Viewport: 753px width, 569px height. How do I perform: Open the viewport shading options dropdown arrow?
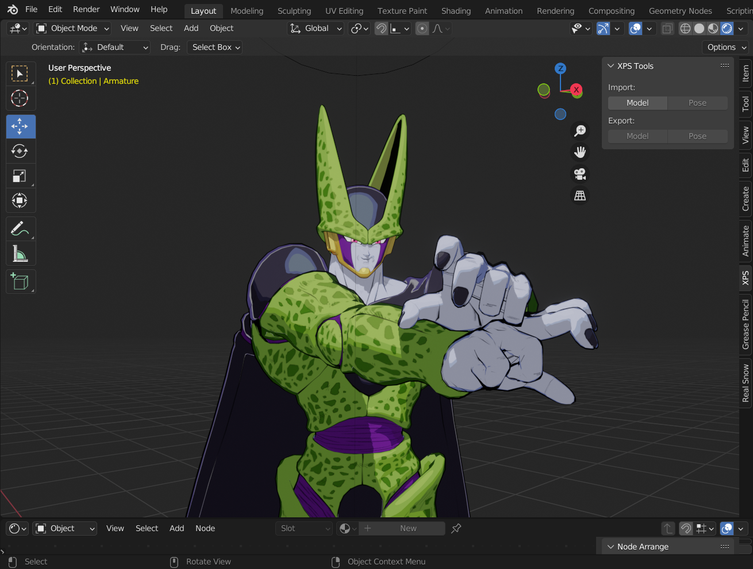pyautogui.click(x=741, y=28)
